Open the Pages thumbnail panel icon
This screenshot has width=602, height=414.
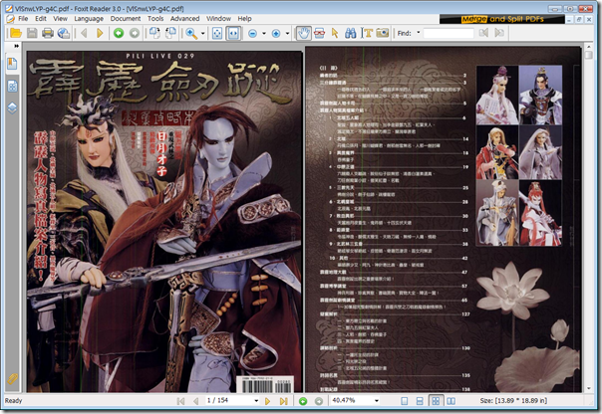click(x=11, y=88)
